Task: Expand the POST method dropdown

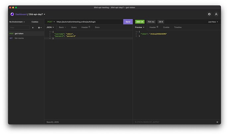Action: click(51, 22)
